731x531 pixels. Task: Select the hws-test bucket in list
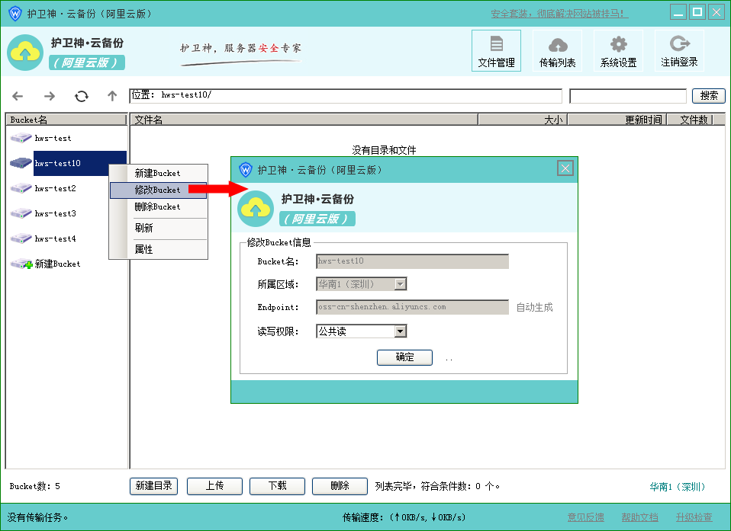[x=53, y=138]
